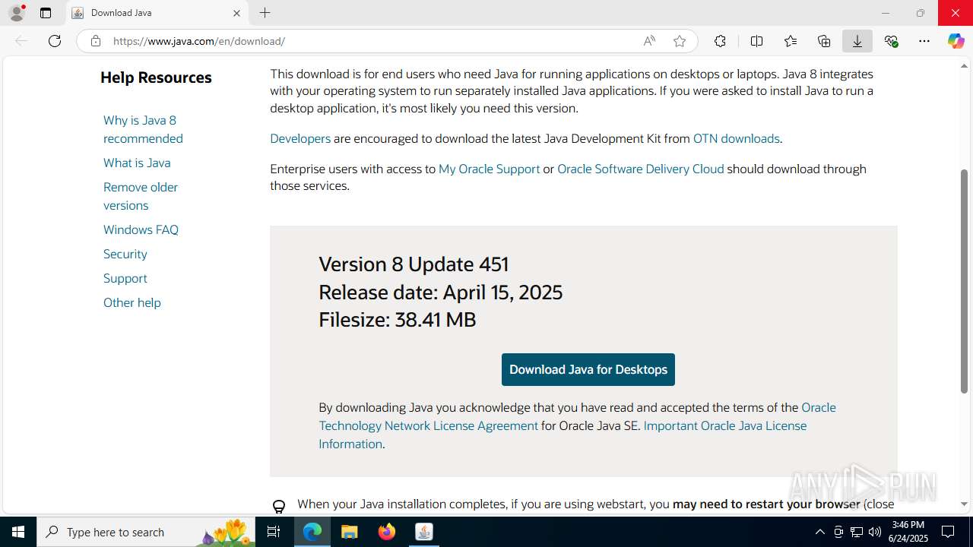Open File Explorer from the taskbar
The height and width of the screenshot is (547, 973).
(349, 532)
